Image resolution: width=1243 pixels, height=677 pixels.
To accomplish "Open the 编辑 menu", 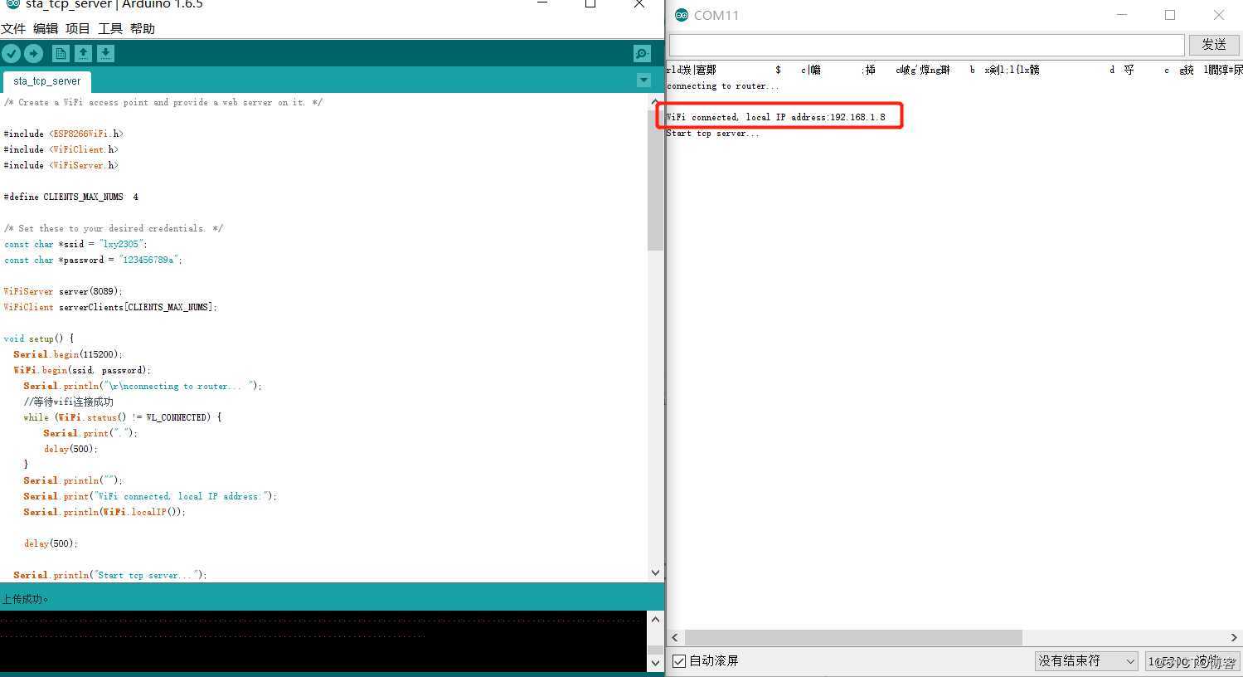I will (46, 28).
